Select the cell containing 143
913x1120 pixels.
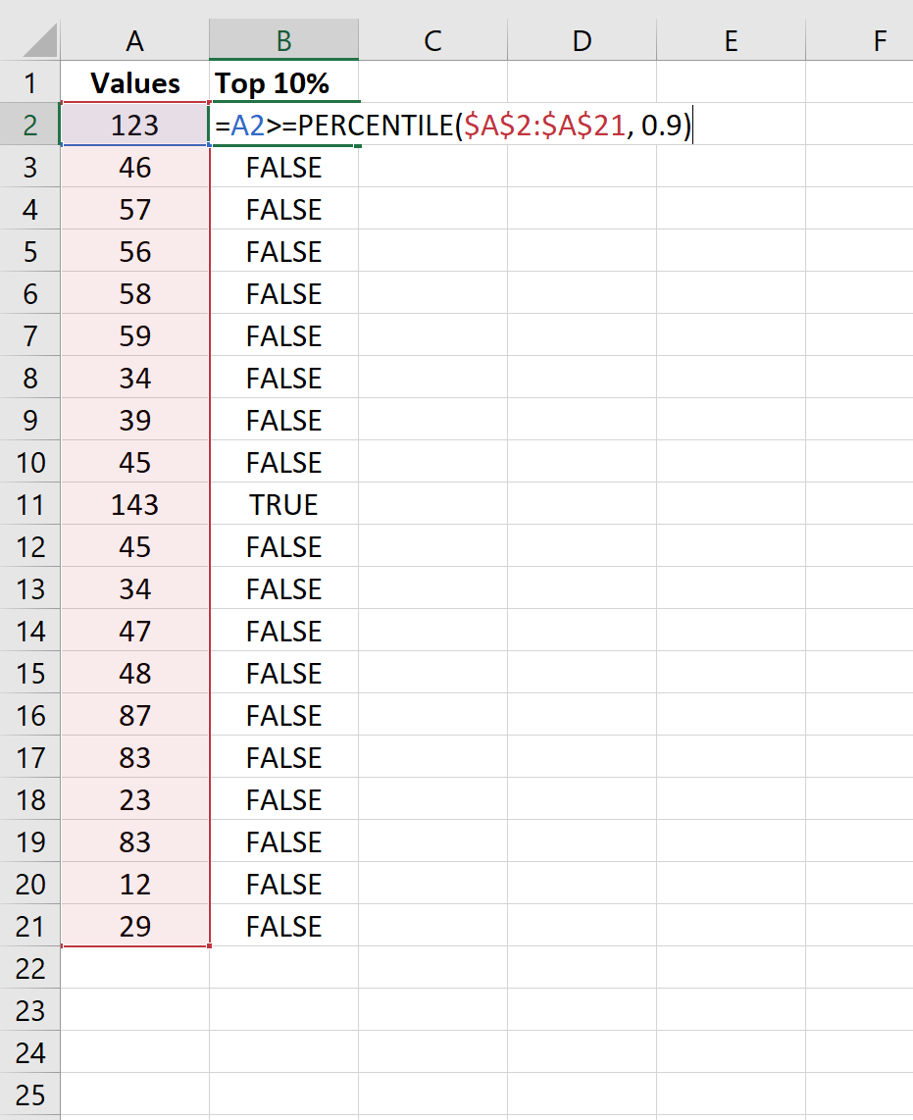pos(134,504)
